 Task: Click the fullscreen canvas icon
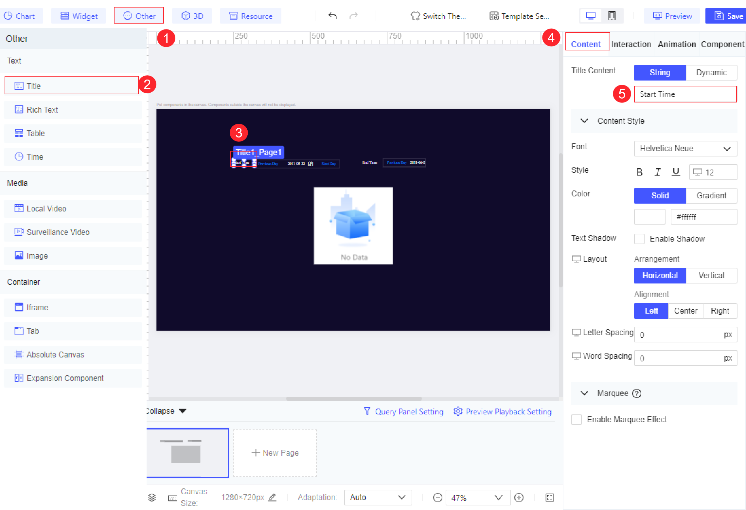(549, 498)
